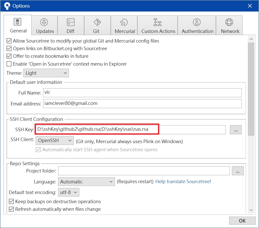Screen dimensions: 259x228
Task: Click the 'Repo Settings' group label
Action: [x=25, y=163]
